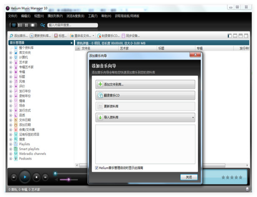257x197 pixels.
Task: Click the 刻录音乐CD toolbar button
Action: coord(109,36)
